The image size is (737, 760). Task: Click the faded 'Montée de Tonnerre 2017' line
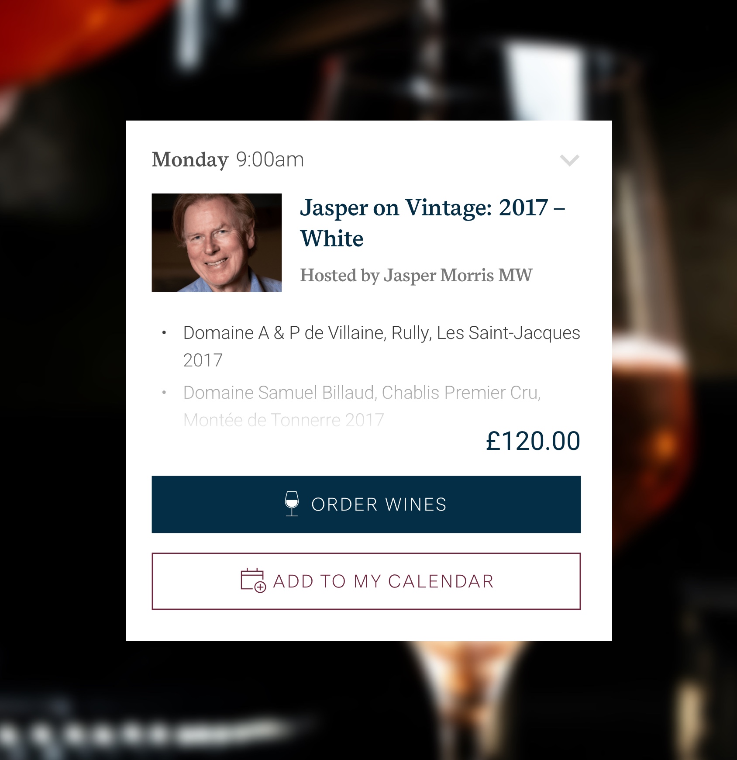coord(284,420)
